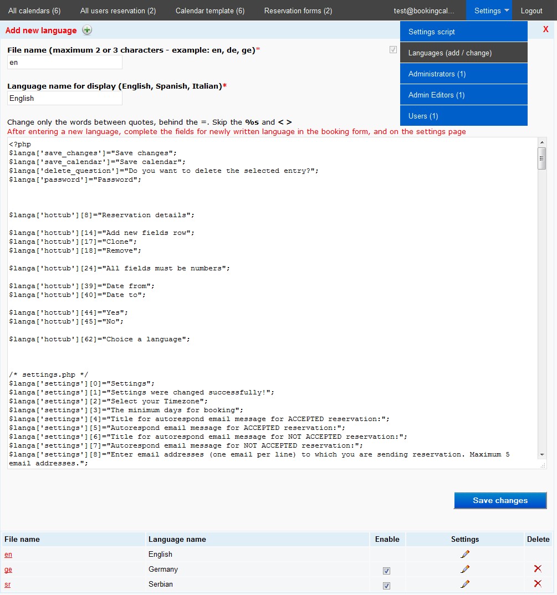557x595 pixels.
Task: Edit Germany language with pencil icon
Action: click(x=465, y=569)
